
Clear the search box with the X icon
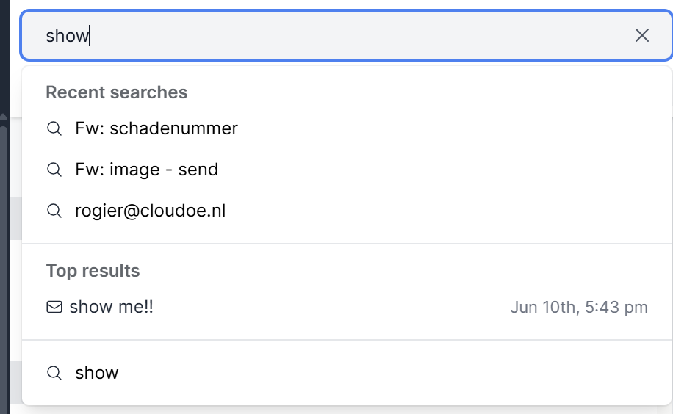point(642,35)
